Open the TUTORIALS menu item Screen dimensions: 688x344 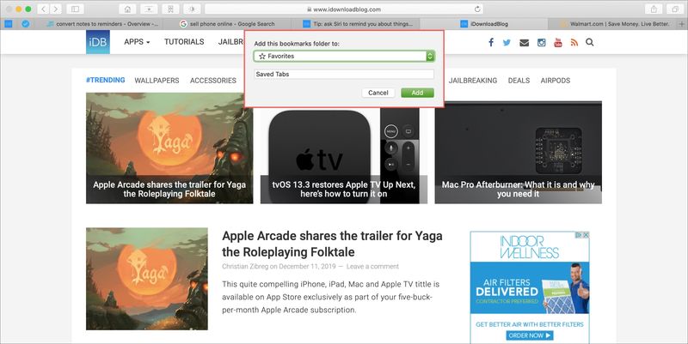184,42
